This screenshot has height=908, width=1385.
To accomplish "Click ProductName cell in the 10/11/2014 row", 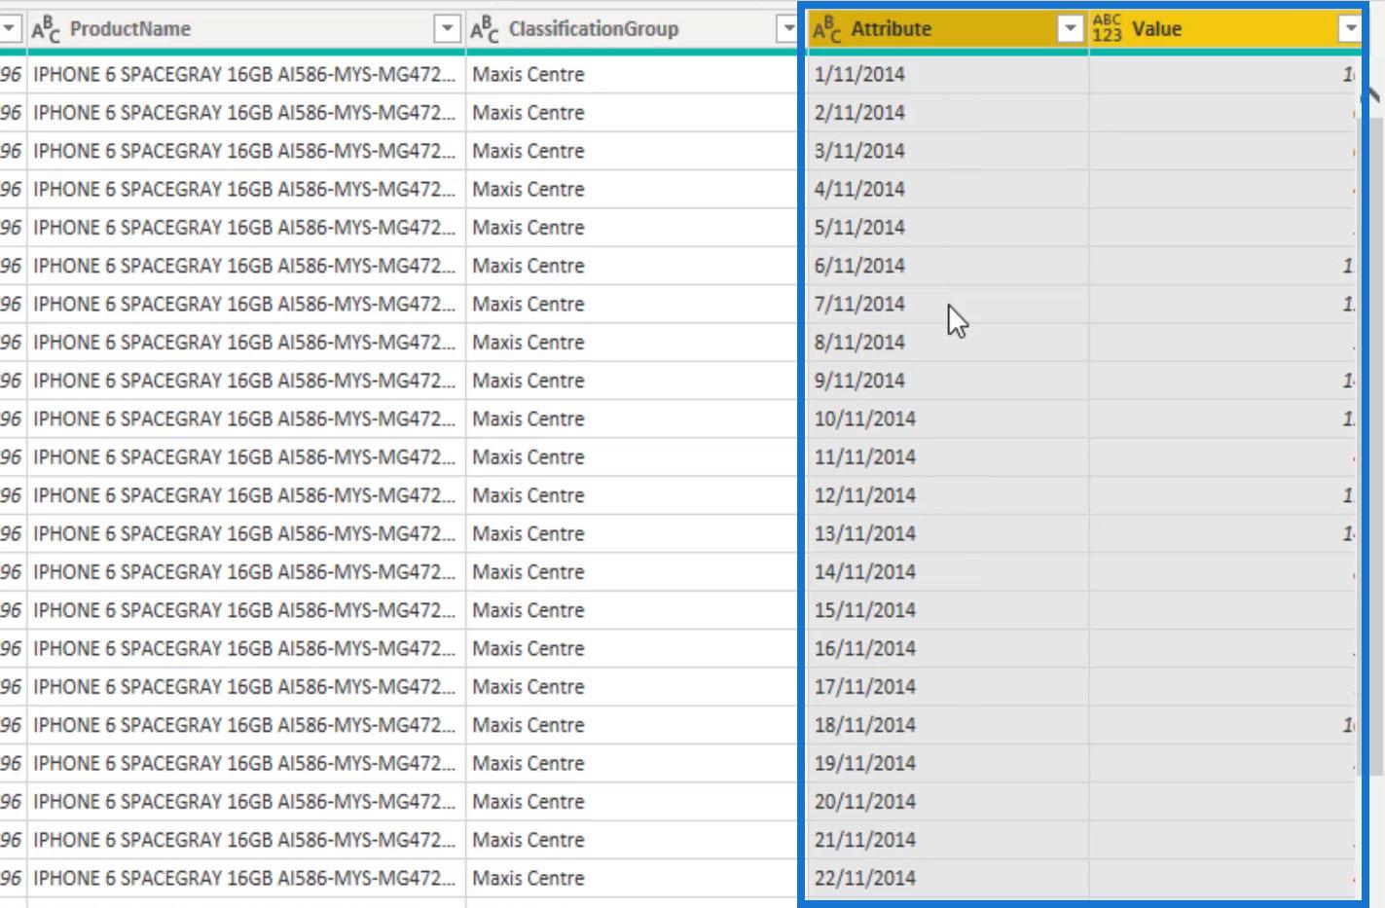I will point(246,418).
